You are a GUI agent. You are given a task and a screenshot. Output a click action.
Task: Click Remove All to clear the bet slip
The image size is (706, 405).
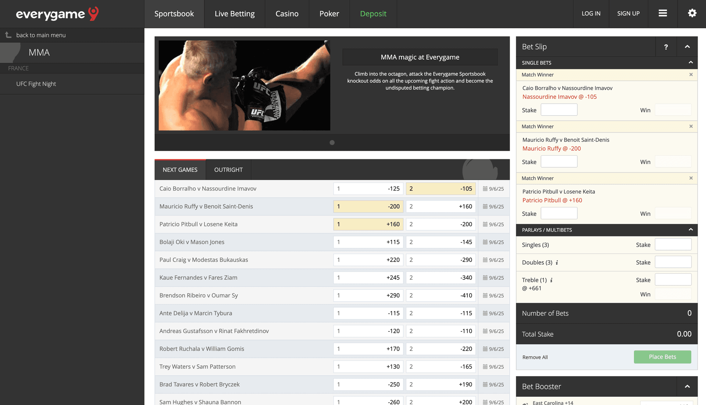pyautogui.click(x=535, y=357)
